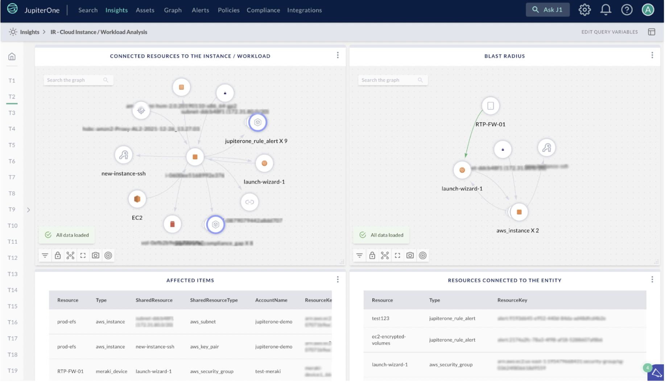Viewport: 665px width, 383px height.
Task: Click the layout nodes icon in Blast Radius graph
Action: 385,256
